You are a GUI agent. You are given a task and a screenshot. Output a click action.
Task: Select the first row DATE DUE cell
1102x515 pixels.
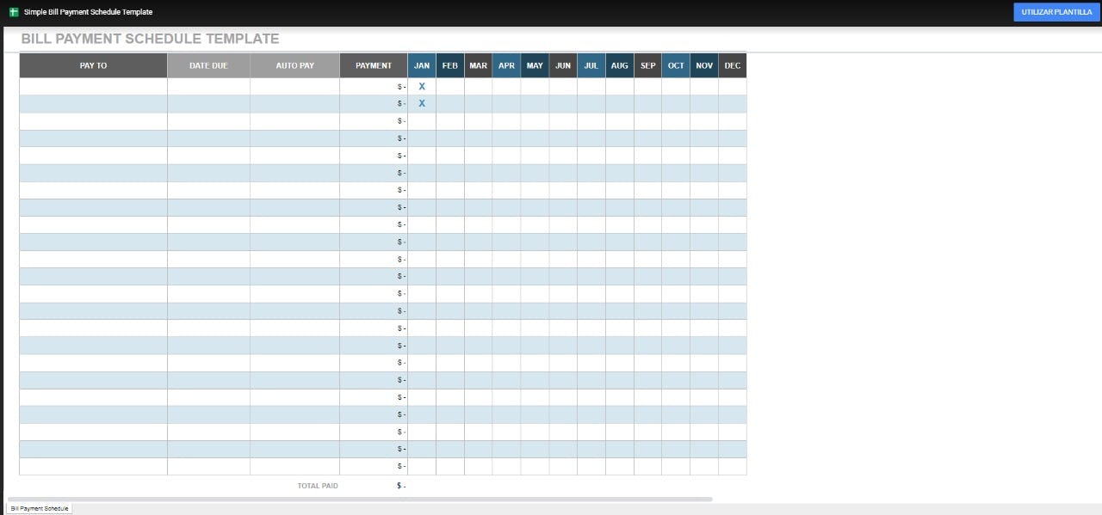click(x=208, y=87)
